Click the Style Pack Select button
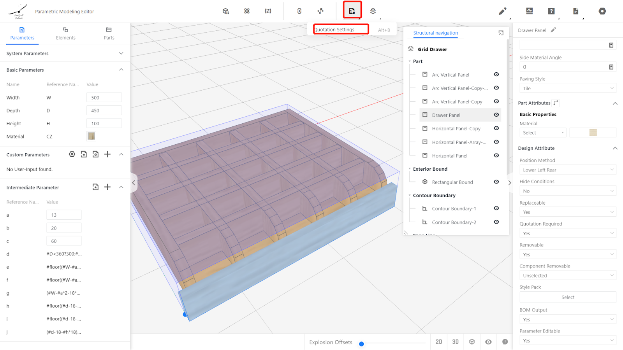This screenshot has height=350, width=623. coord(567,297)
